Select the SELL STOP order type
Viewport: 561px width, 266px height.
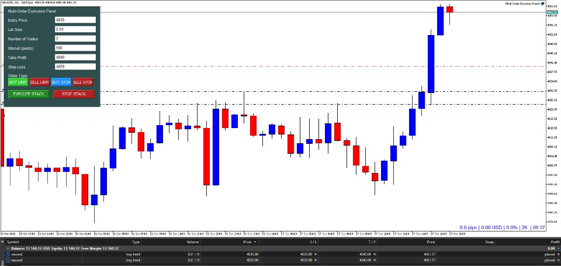(x=83, y=82)
